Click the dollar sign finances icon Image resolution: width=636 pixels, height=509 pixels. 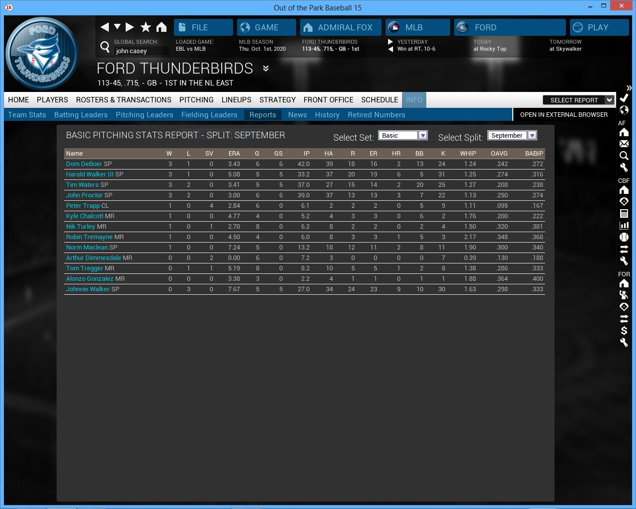point(624,331)
